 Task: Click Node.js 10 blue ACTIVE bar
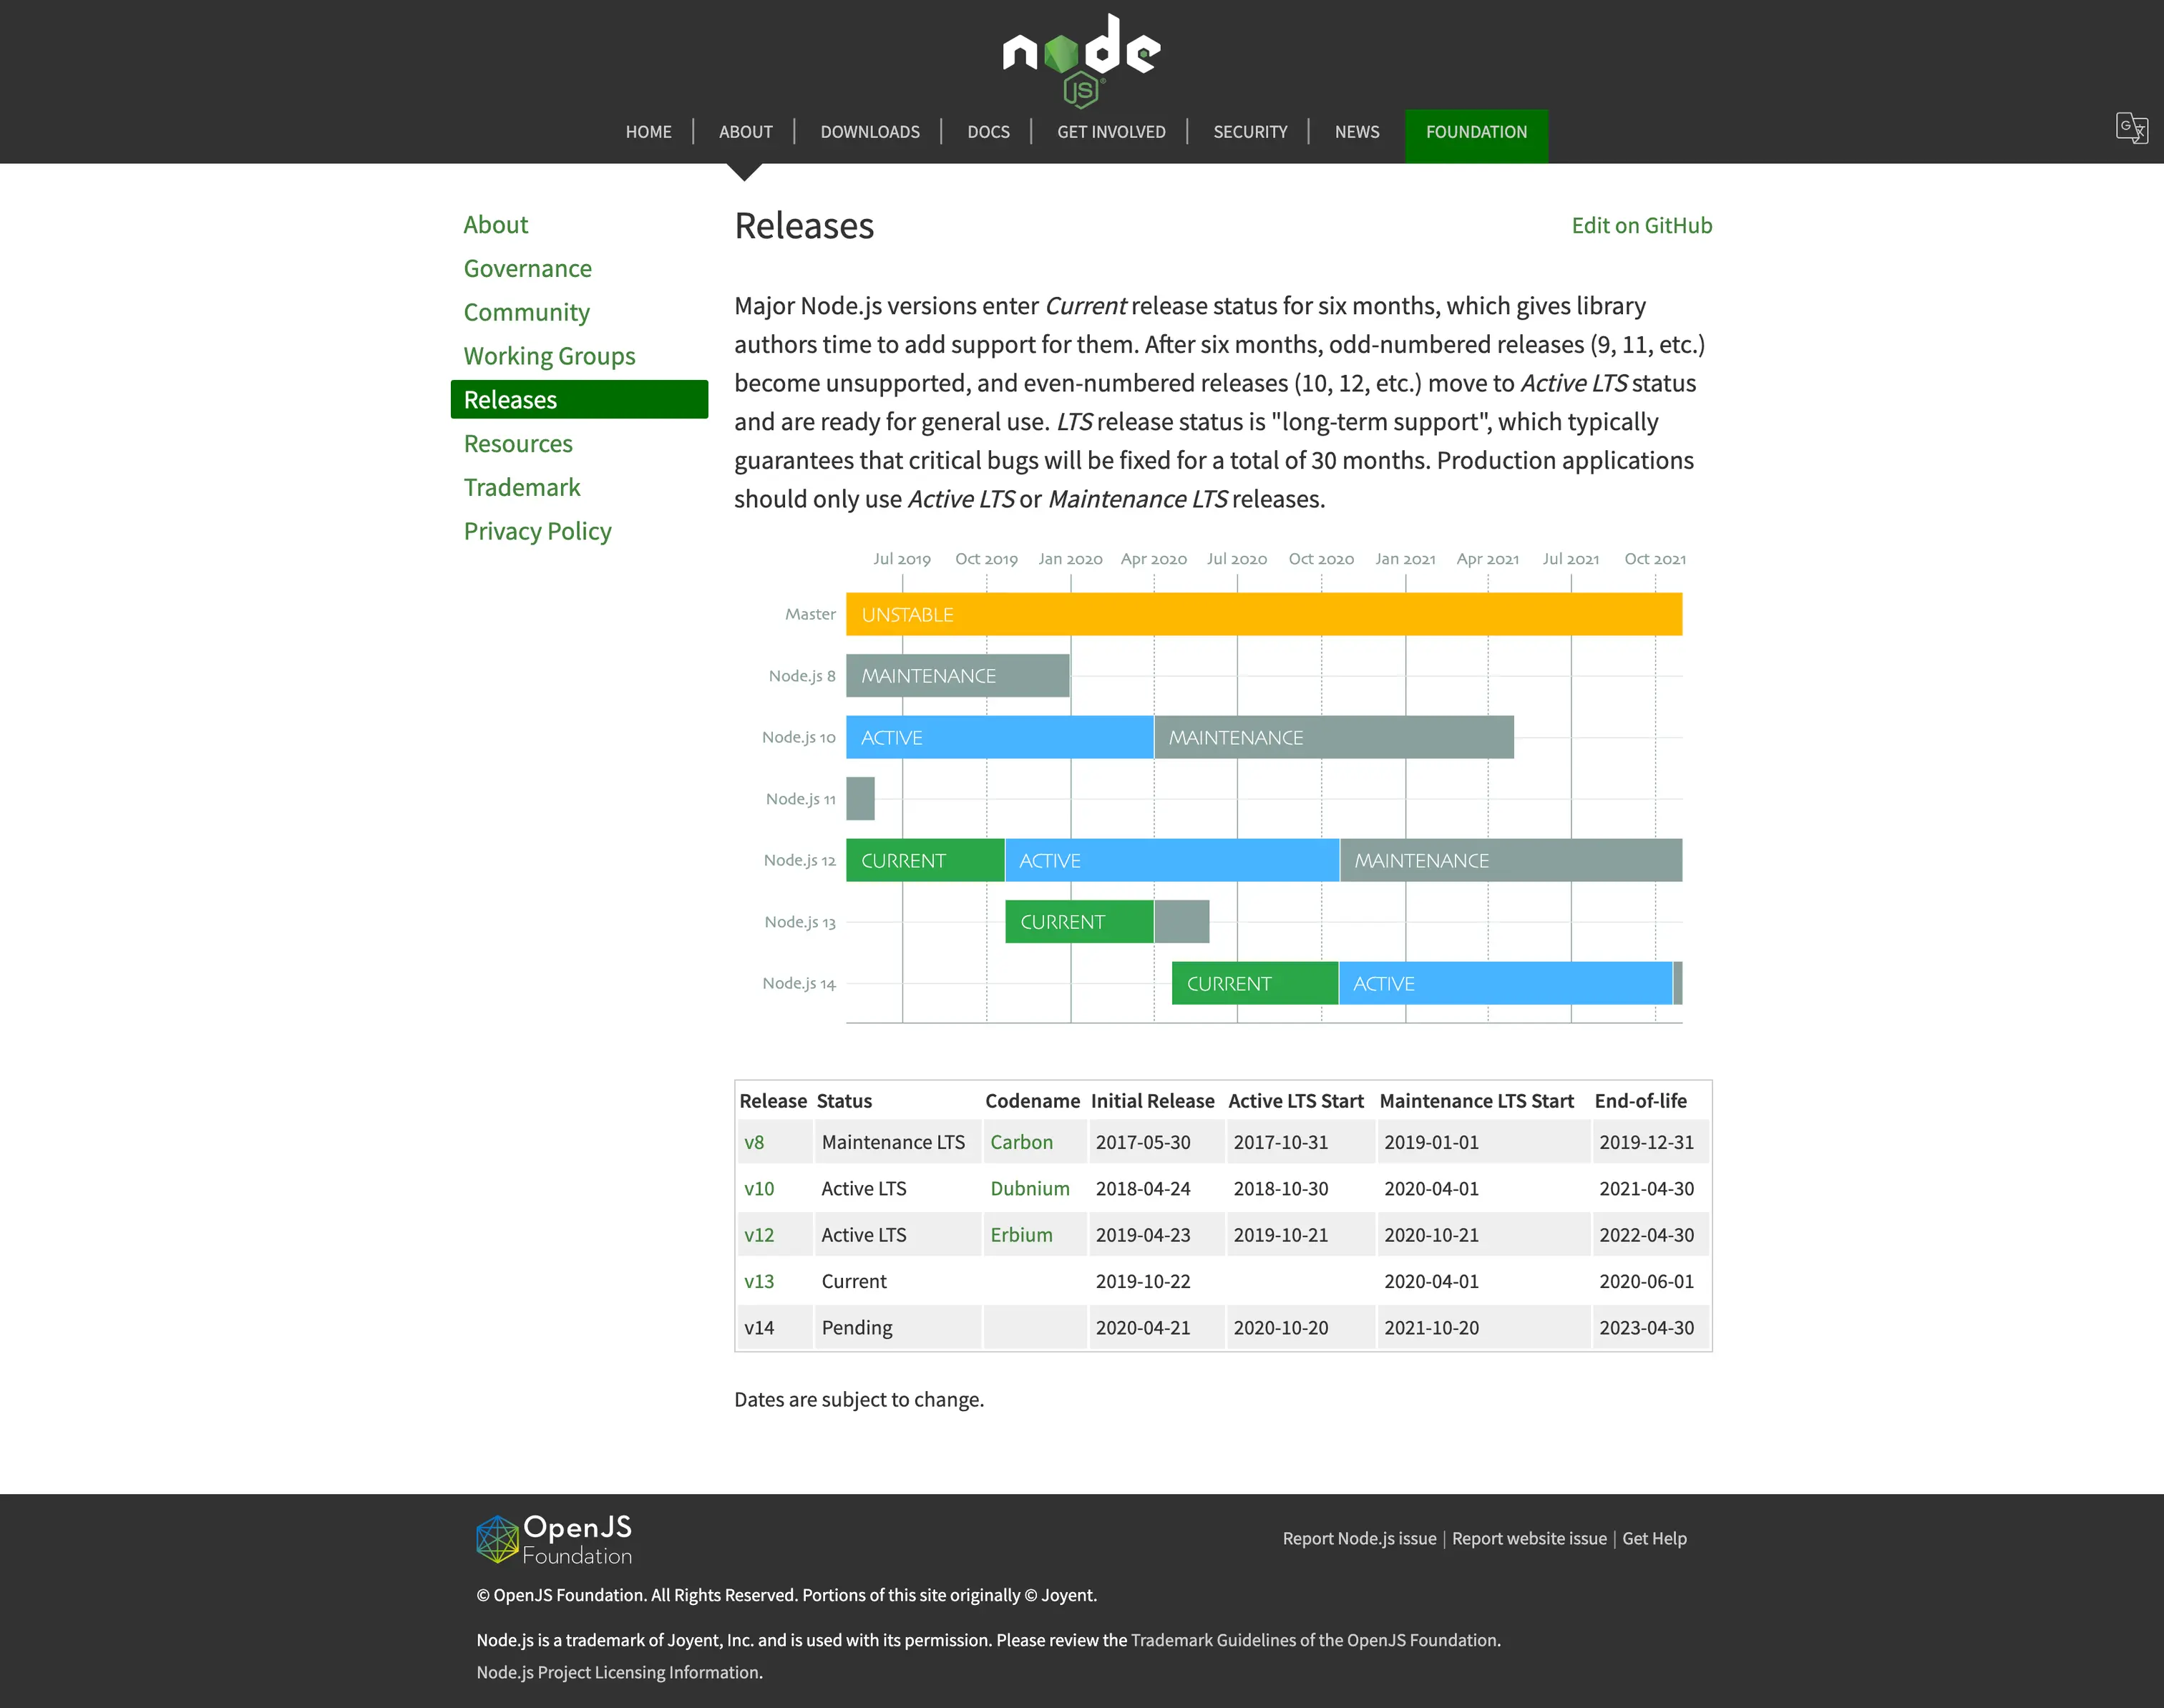pos(998,738)
